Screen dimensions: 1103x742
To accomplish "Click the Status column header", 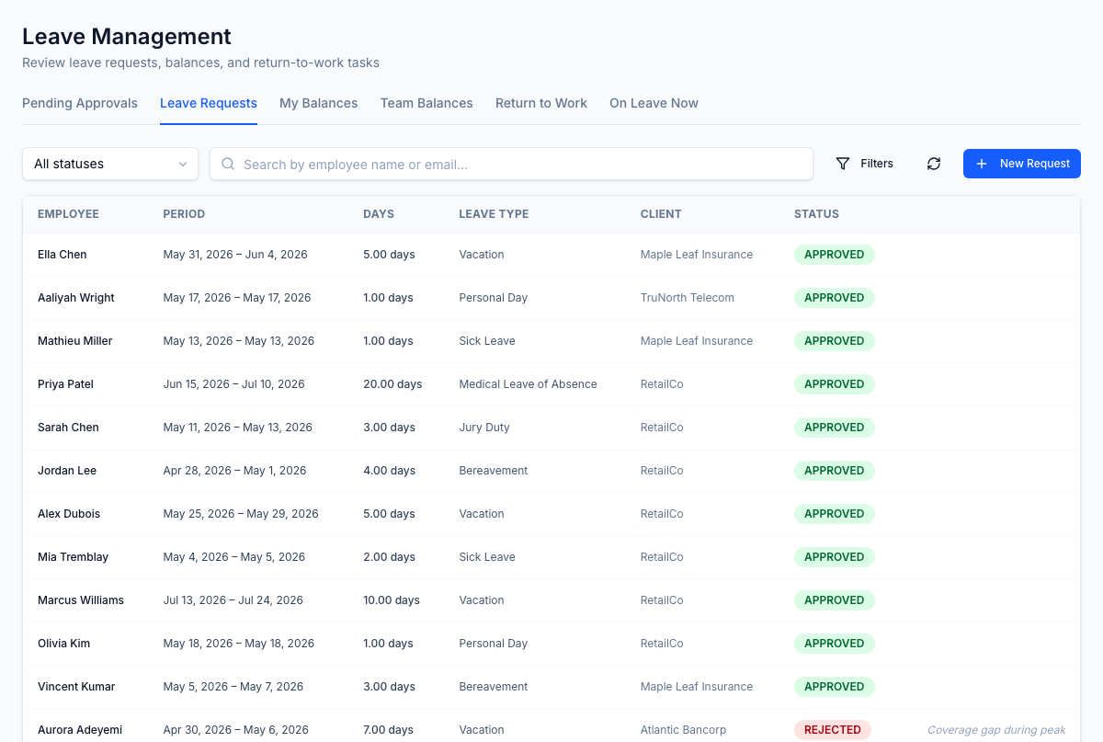I will 816,214.
